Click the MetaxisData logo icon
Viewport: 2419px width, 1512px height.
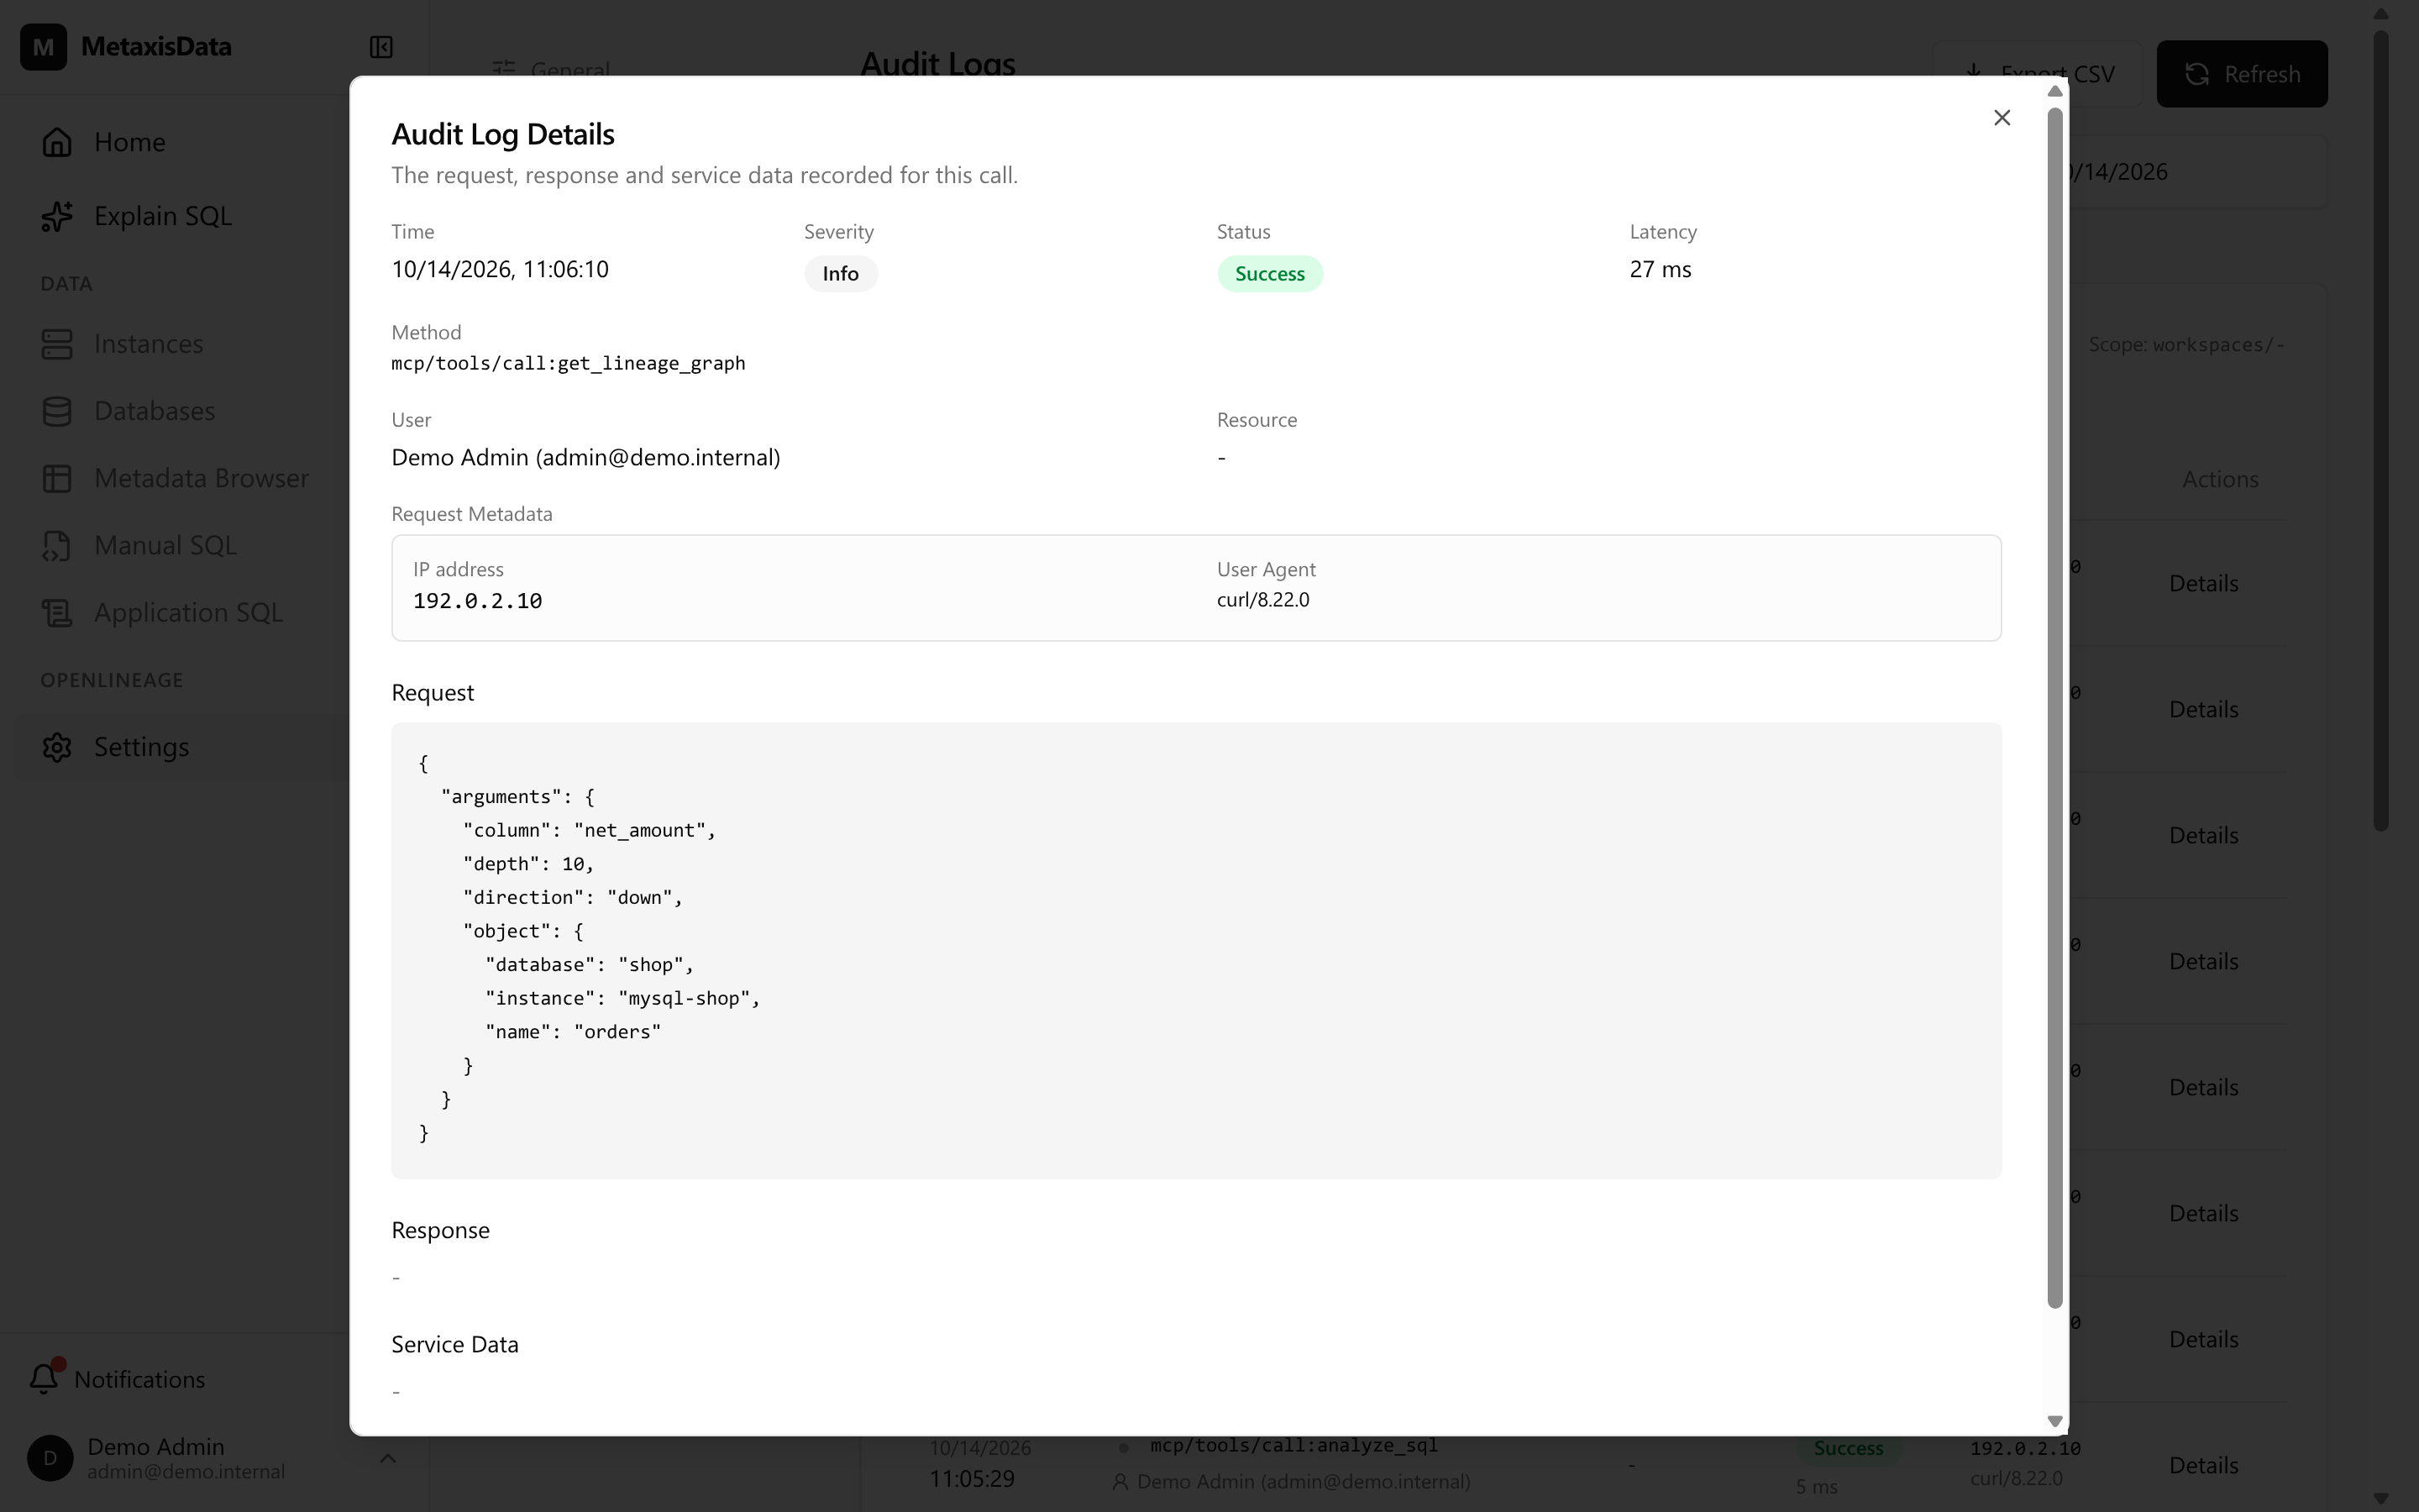click(x=43, y=47)
